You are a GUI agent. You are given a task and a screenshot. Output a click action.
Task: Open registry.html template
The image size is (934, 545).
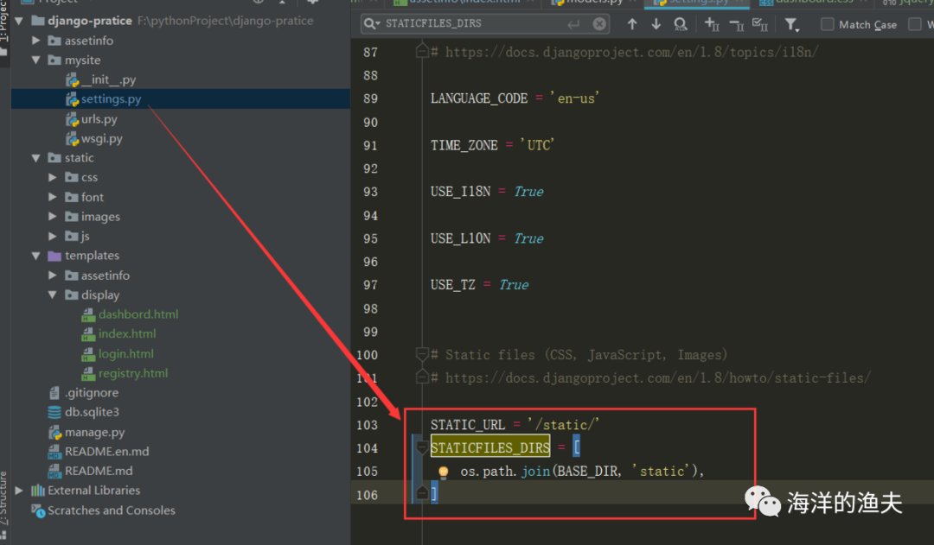coord(133,374)
